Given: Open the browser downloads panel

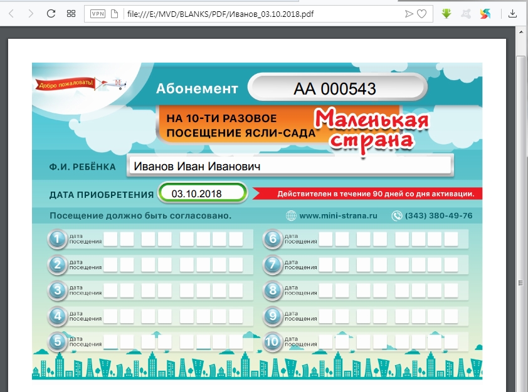Looking at the screenshot, I should [x=512, y=13].
